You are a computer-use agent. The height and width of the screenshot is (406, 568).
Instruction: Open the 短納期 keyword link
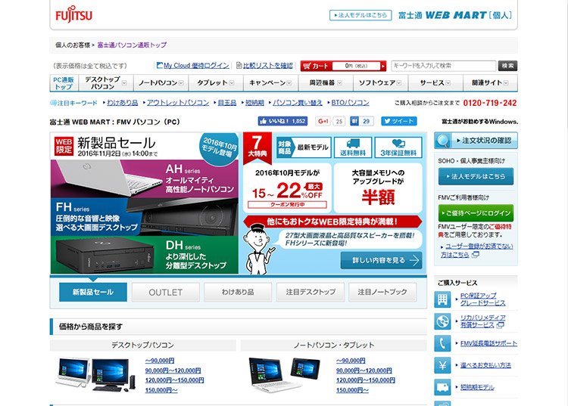click(x=254, y=103)
